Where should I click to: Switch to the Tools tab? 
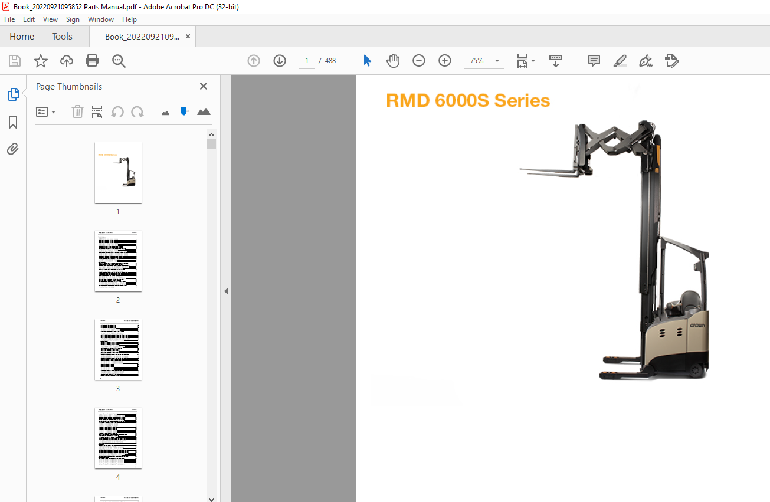tap(62, 36)
